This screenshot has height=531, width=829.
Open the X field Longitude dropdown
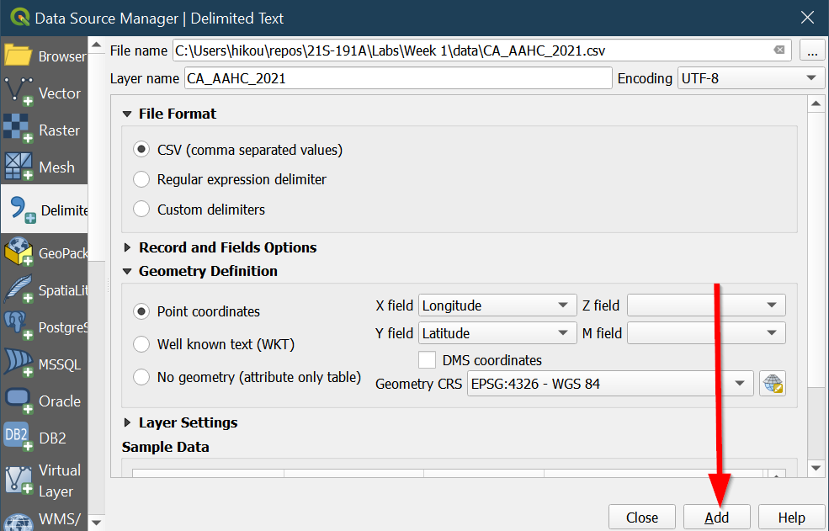click(x=497, y=305)
